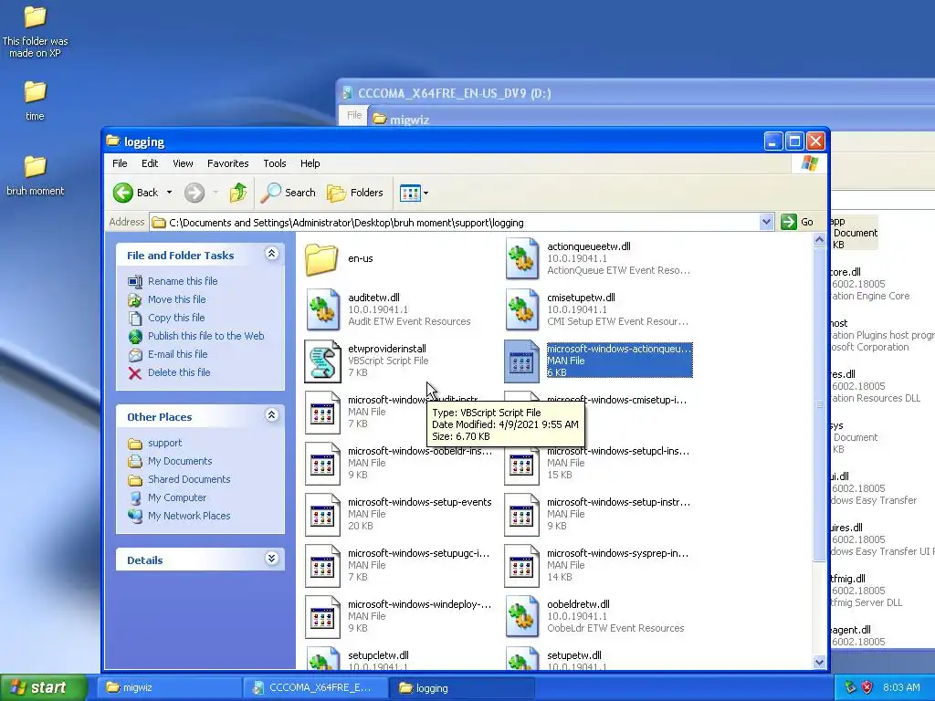Open the File menu
The image size is (935, 701).
pos(120,163)
